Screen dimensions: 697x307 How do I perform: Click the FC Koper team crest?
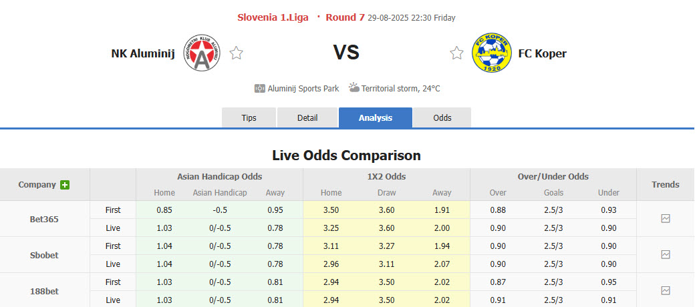tap(491, 53)
